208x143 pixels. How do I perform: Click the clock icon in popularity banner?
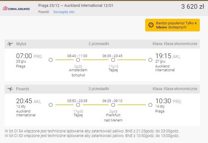pyautogui.click(x=151, y=25)
